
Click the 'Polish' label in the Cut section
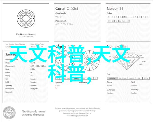point(133,82)
